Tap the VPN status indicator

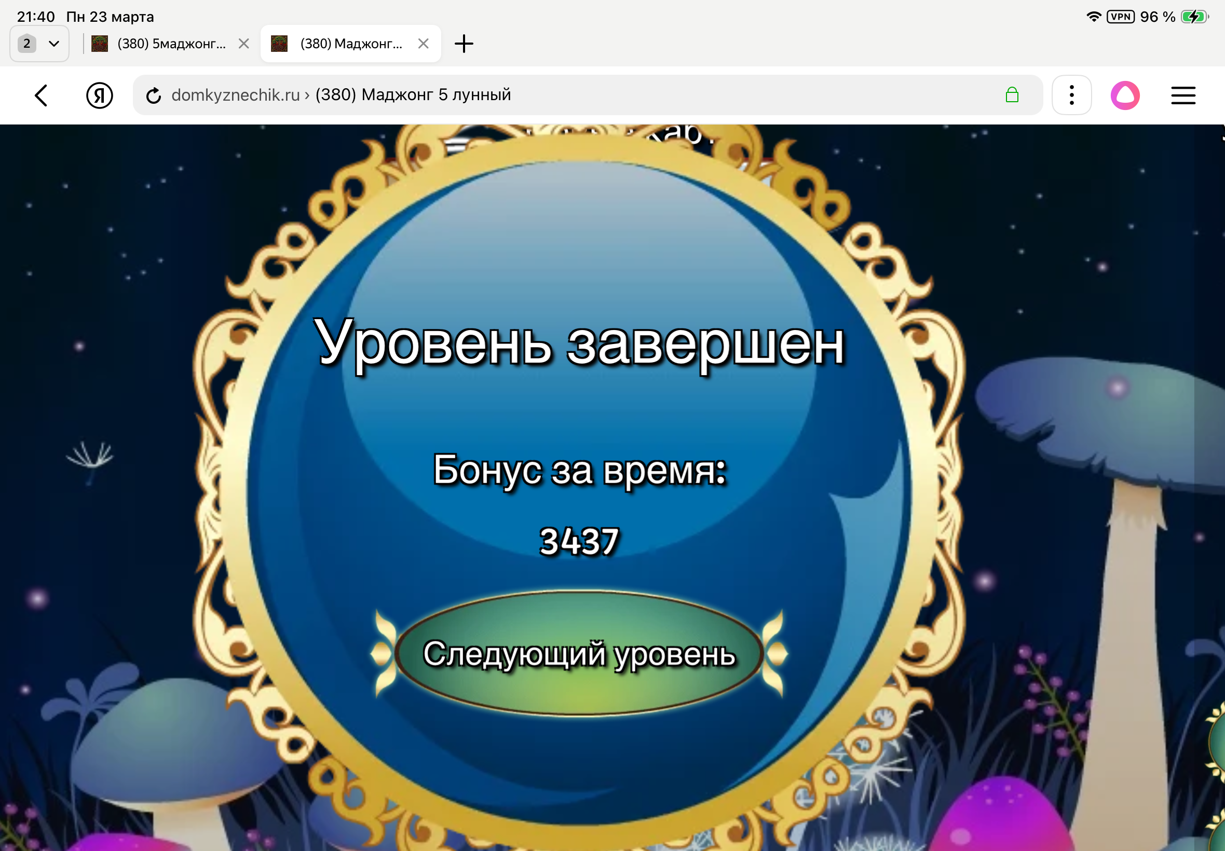pyautogui.click(x=1120, y=17)
